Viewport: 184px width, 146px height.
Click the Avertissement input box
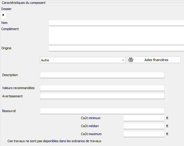[x=102, y=96]
